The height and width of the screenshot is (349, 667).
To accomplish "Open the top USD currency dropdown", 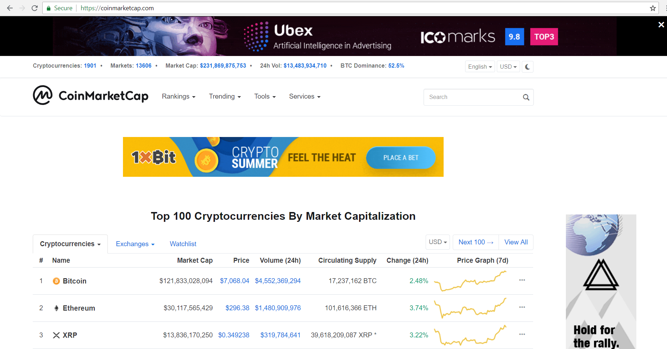I will tap(508, 67).
